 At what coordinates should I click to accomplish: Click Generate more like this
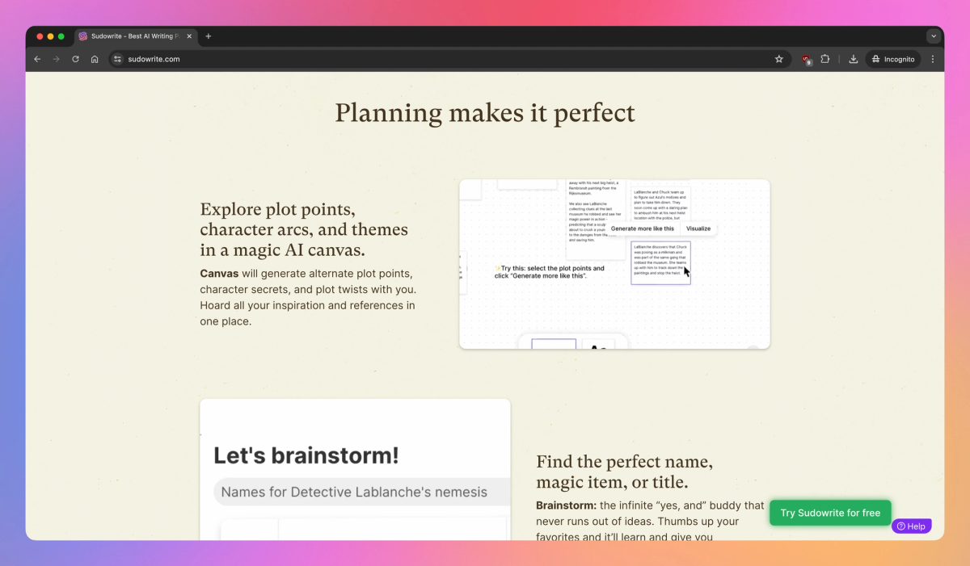[643, 228]
